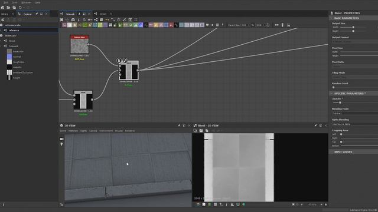Open the Materials menu in 3D view

(x=73, y=131)
